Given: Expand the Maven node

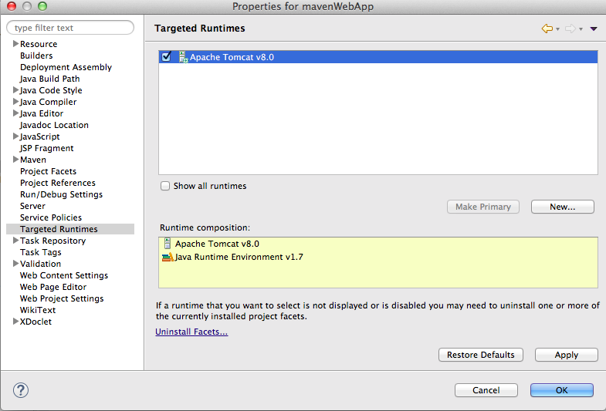Looking at the screenshot, I should [x=16, y=159].
